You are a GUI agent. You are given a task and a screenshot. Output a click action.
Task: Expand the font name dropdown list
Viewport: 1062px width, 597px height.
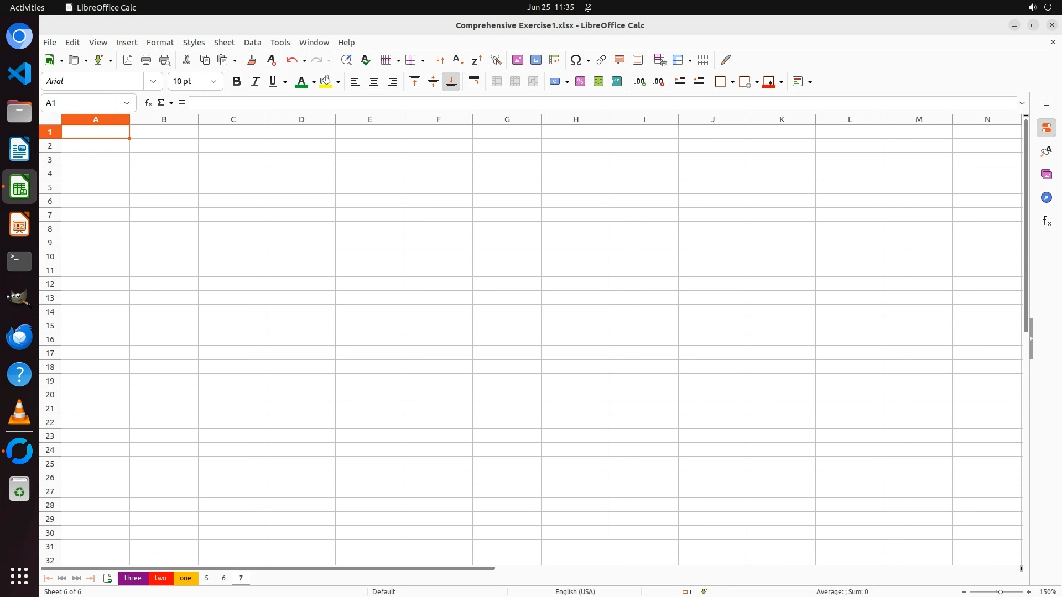153,82
